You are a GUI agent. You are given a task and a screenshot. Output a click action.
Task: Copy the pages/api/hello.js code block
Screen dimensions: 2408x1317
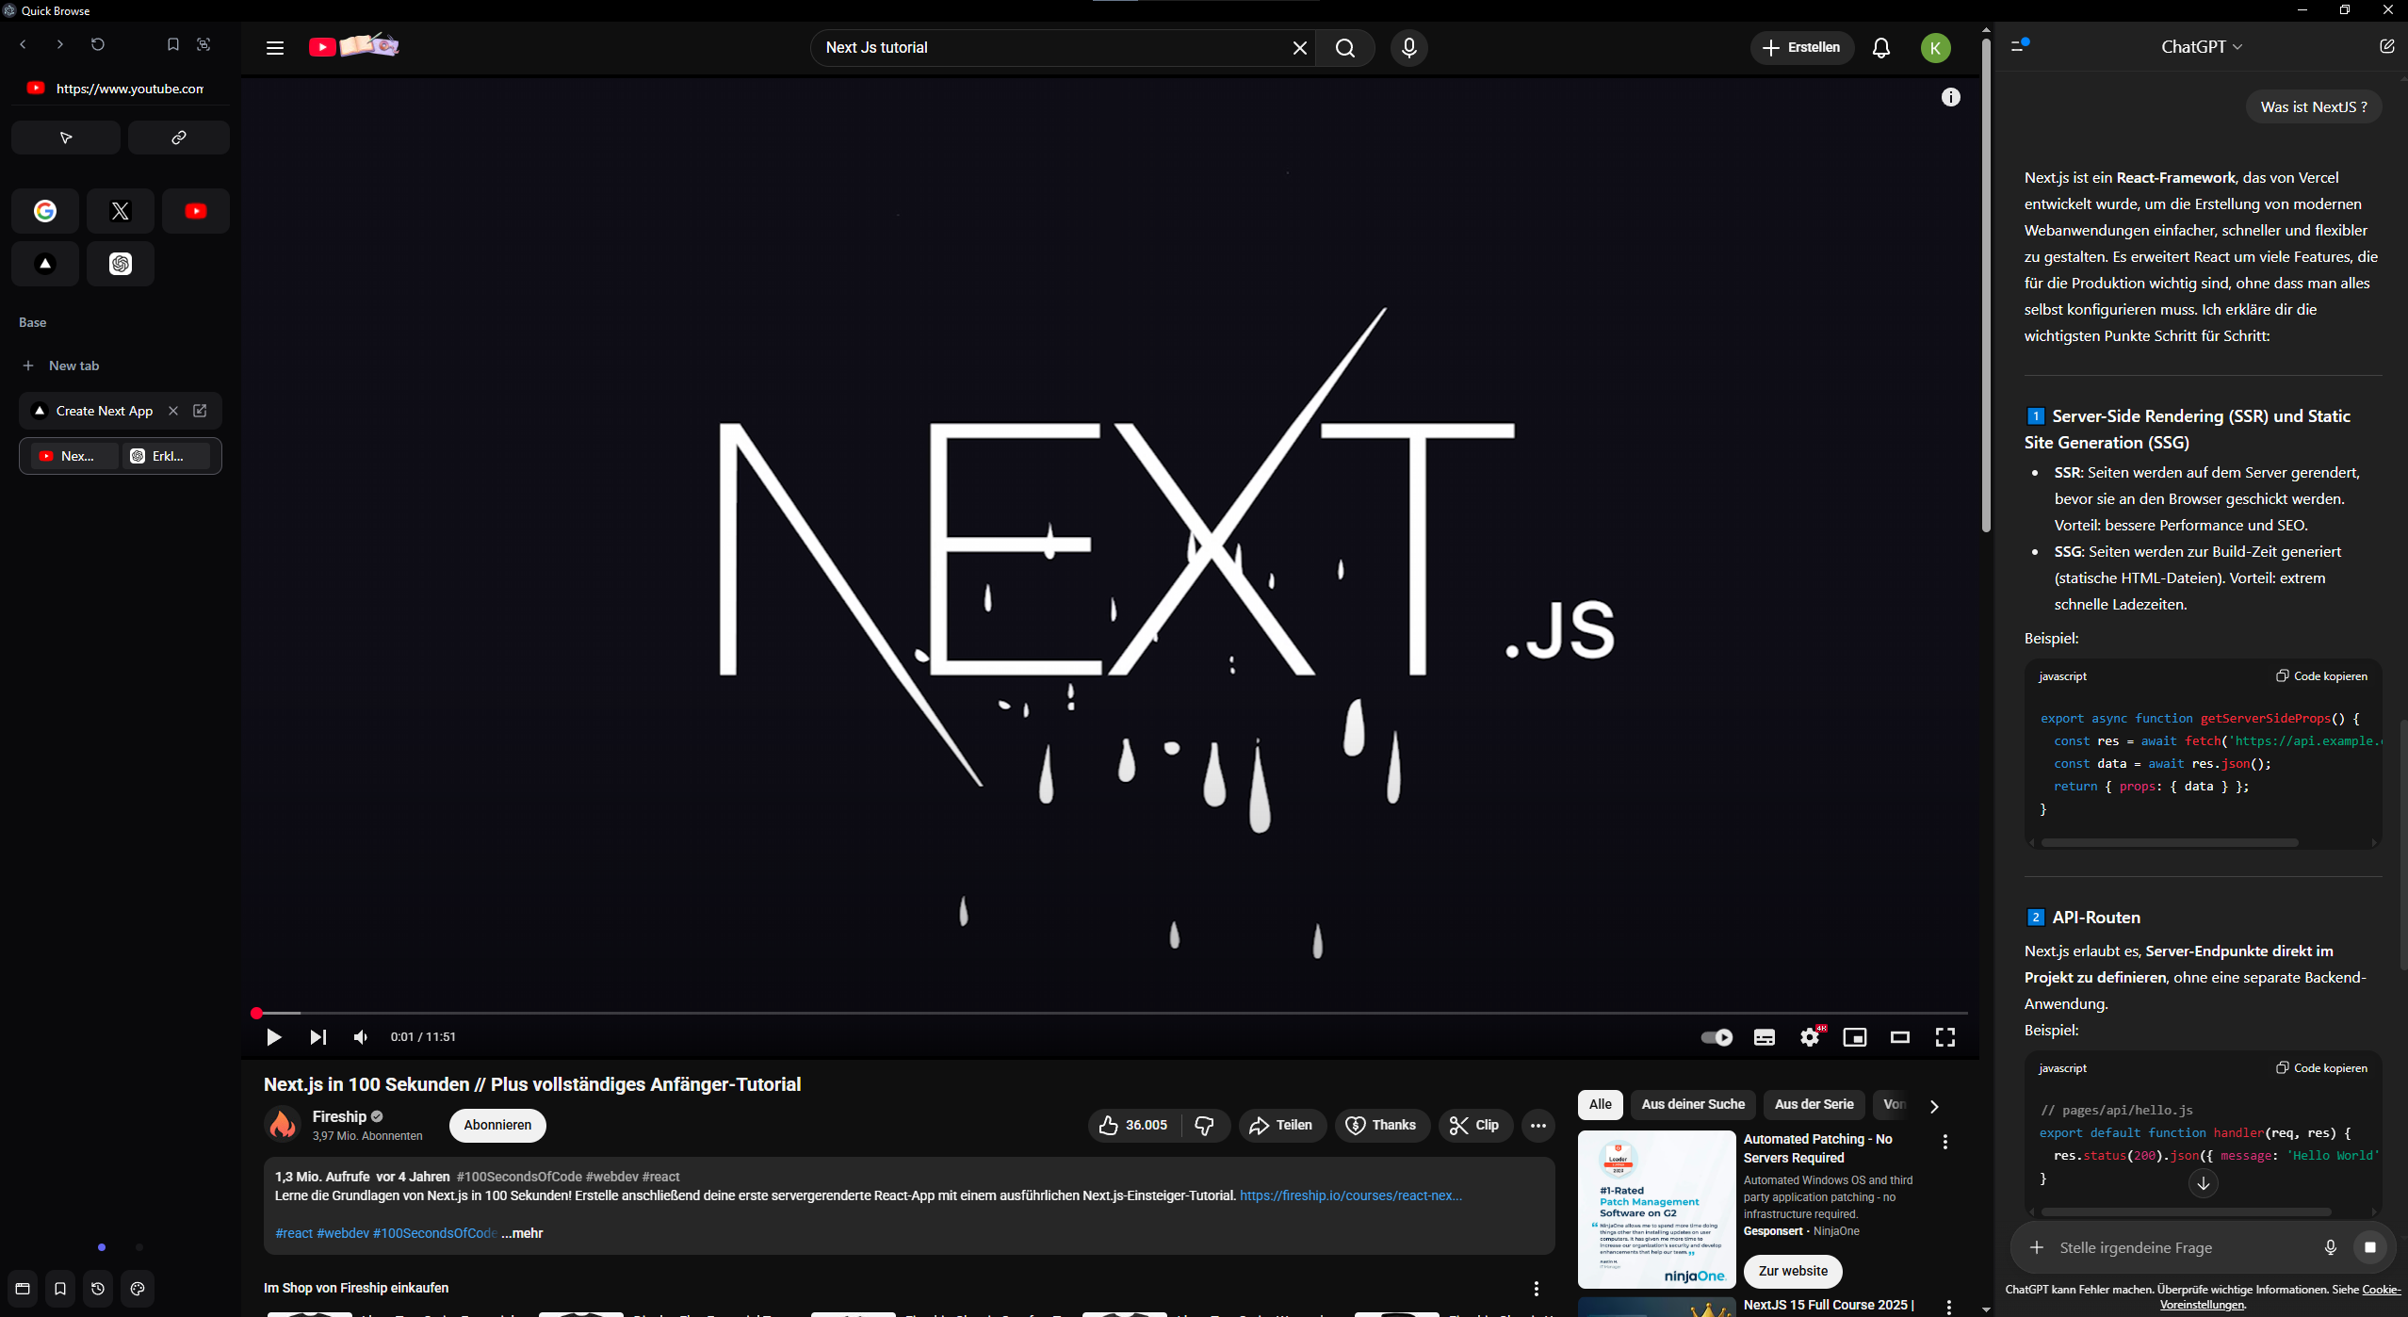(2321, 1068)
